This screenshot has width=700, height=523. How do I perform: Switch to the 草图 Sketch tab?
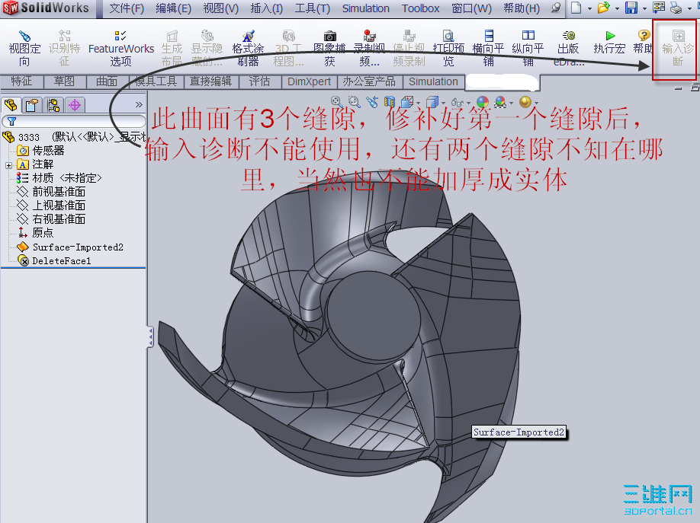(64, 81)
